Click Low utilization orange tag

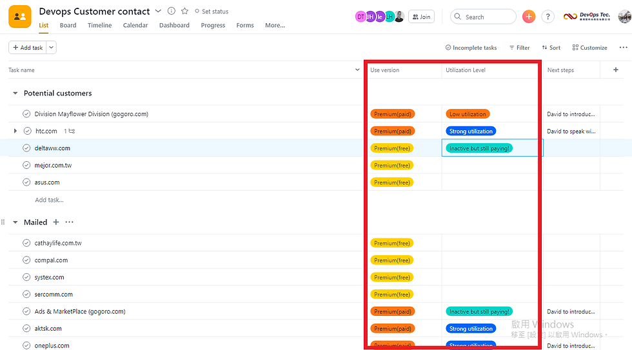(x=468, y=114)
